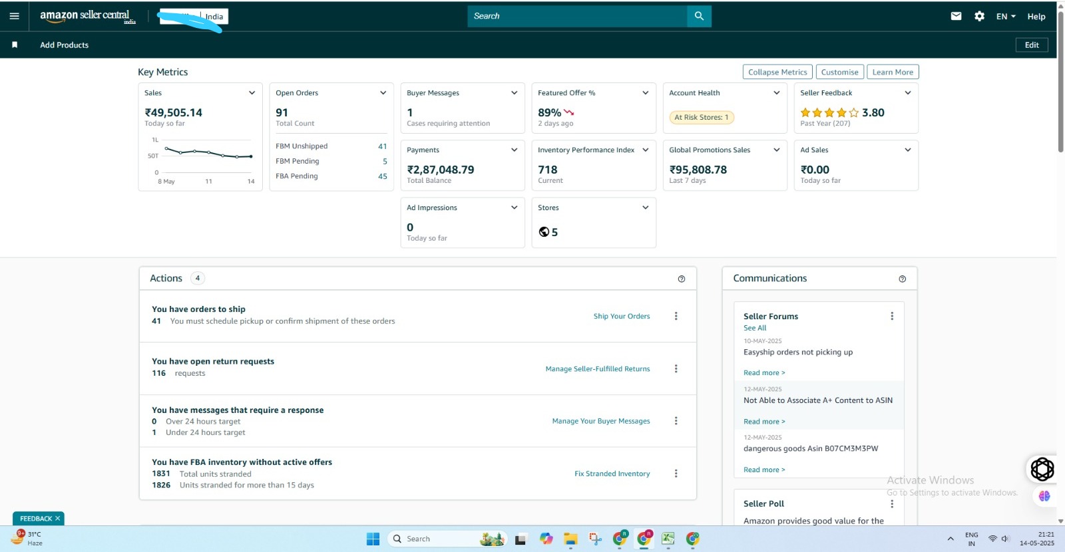Expand the Payments card dropdown

(514, 150)
